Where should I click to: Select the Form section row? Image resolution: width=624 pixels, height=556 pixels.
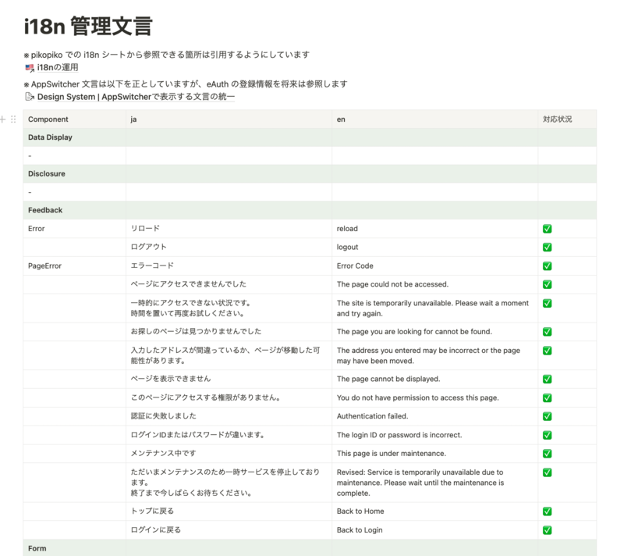coord(310,548)
